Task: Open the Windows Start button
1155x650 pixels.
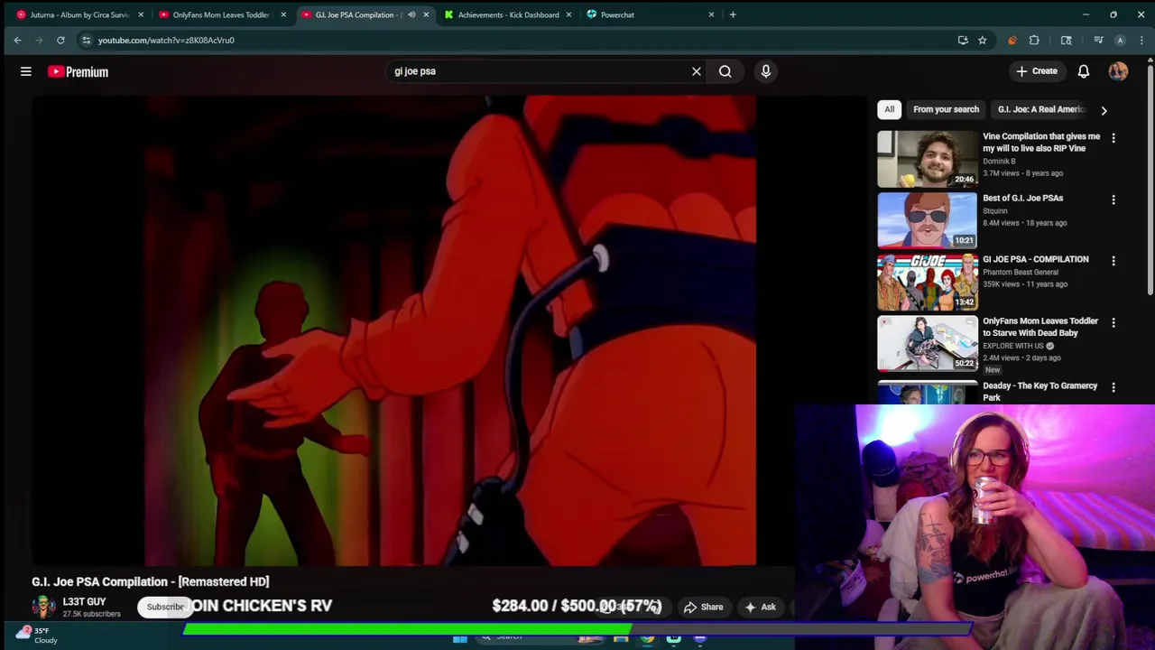Action: [460, 639]
